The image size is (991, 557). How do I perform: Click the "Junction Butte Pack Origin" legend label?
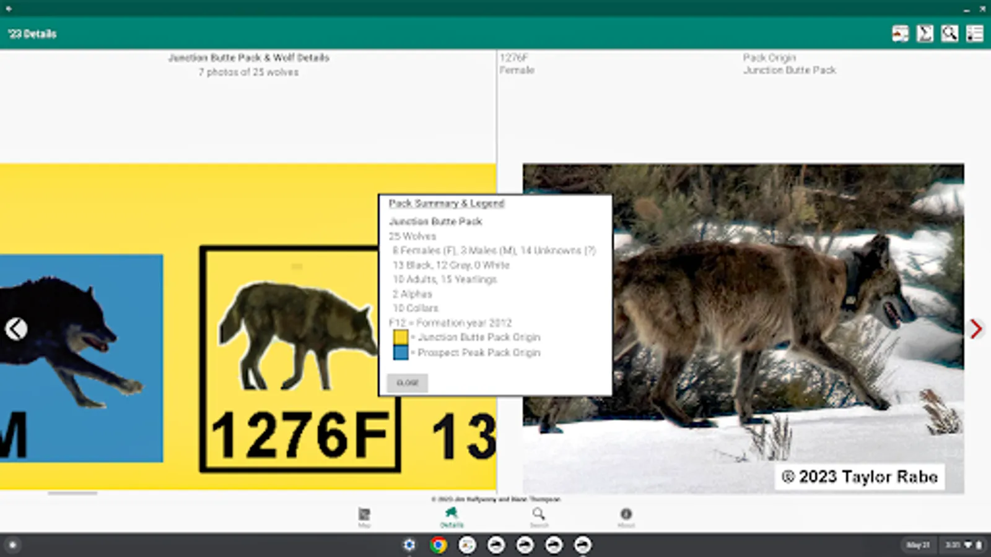pyautogui.click(x=479, y=337)
